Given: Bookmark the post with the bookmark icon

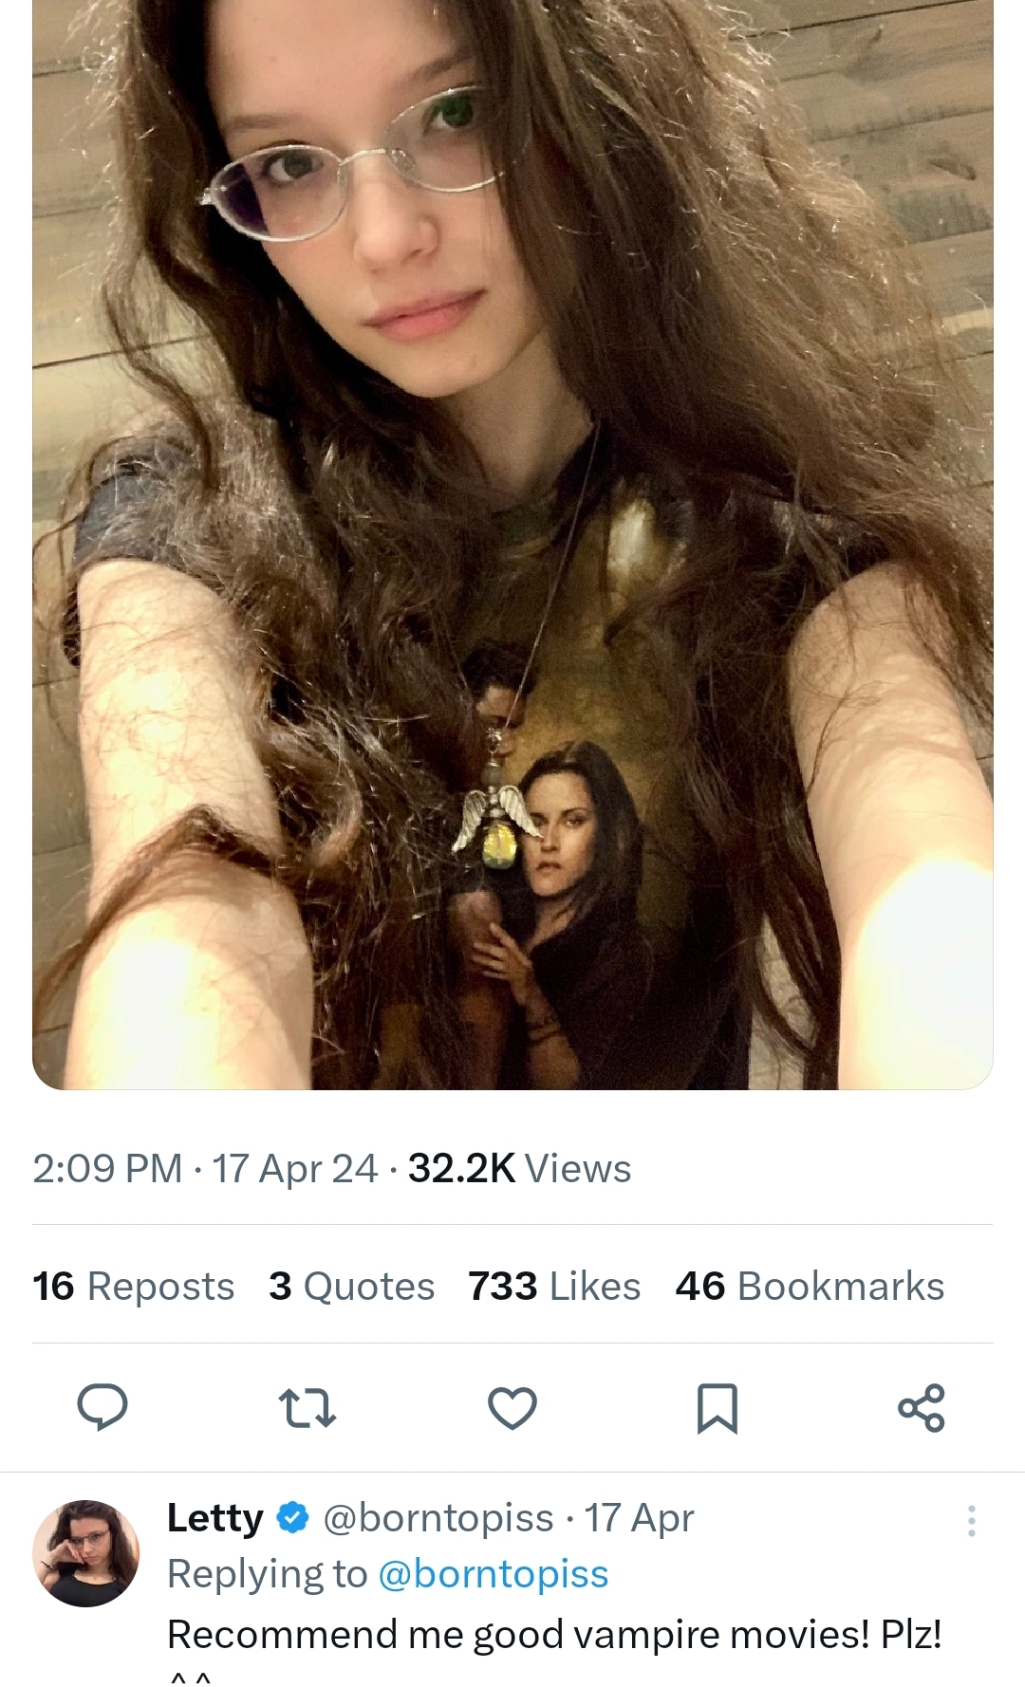Looking at the screenshot, I should coord(717,1408).
